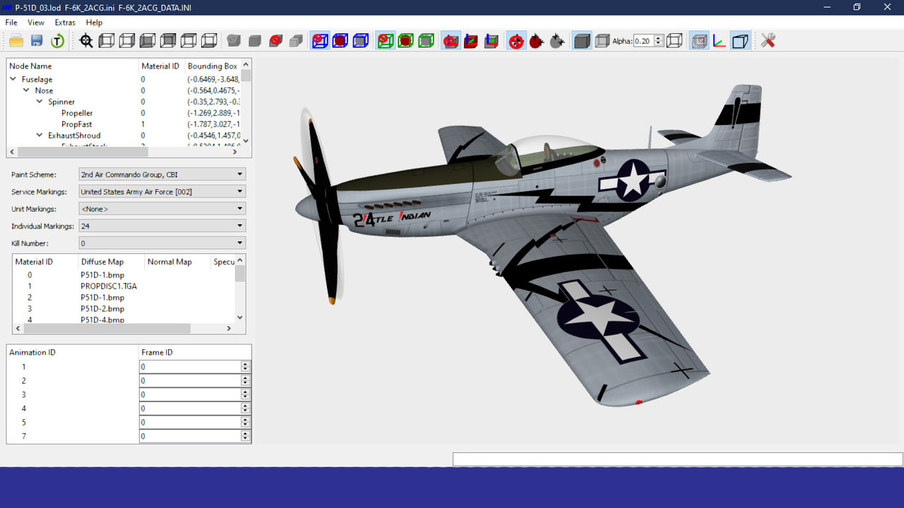Toggle blue wireframe cube with prohibited sign
904x508 pixels.
tap(320, 41)
